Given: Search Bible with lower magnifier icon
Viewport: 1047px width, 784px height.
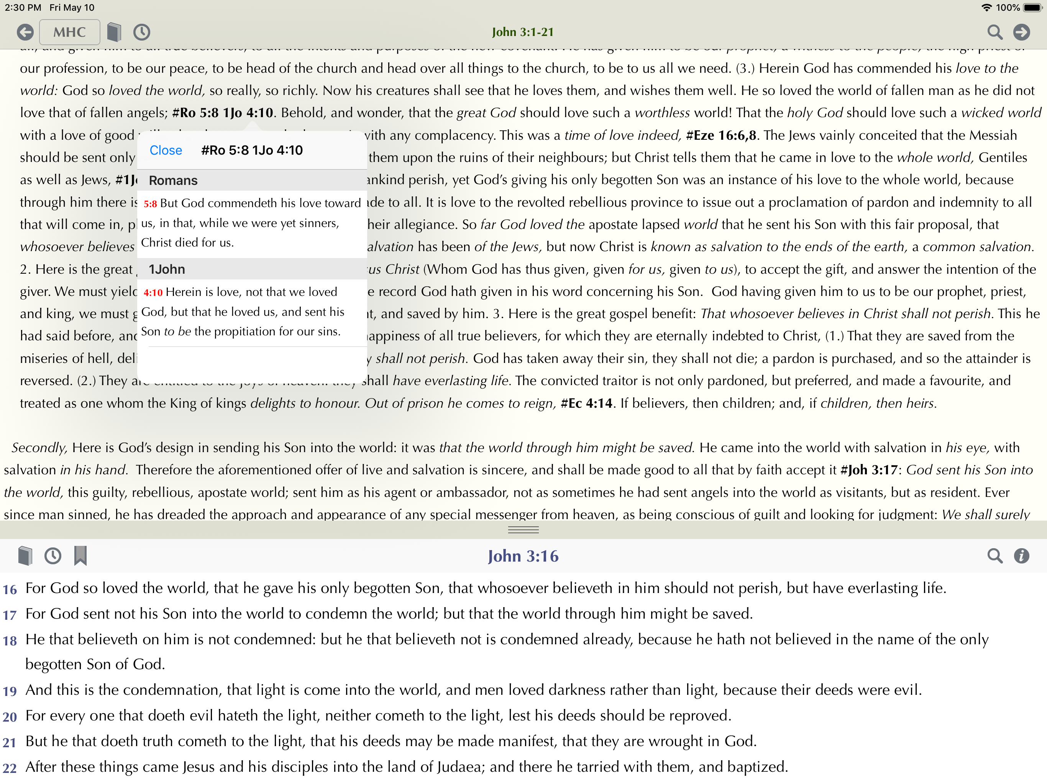Looking at the screenshot, I should (x=994, y=555).
